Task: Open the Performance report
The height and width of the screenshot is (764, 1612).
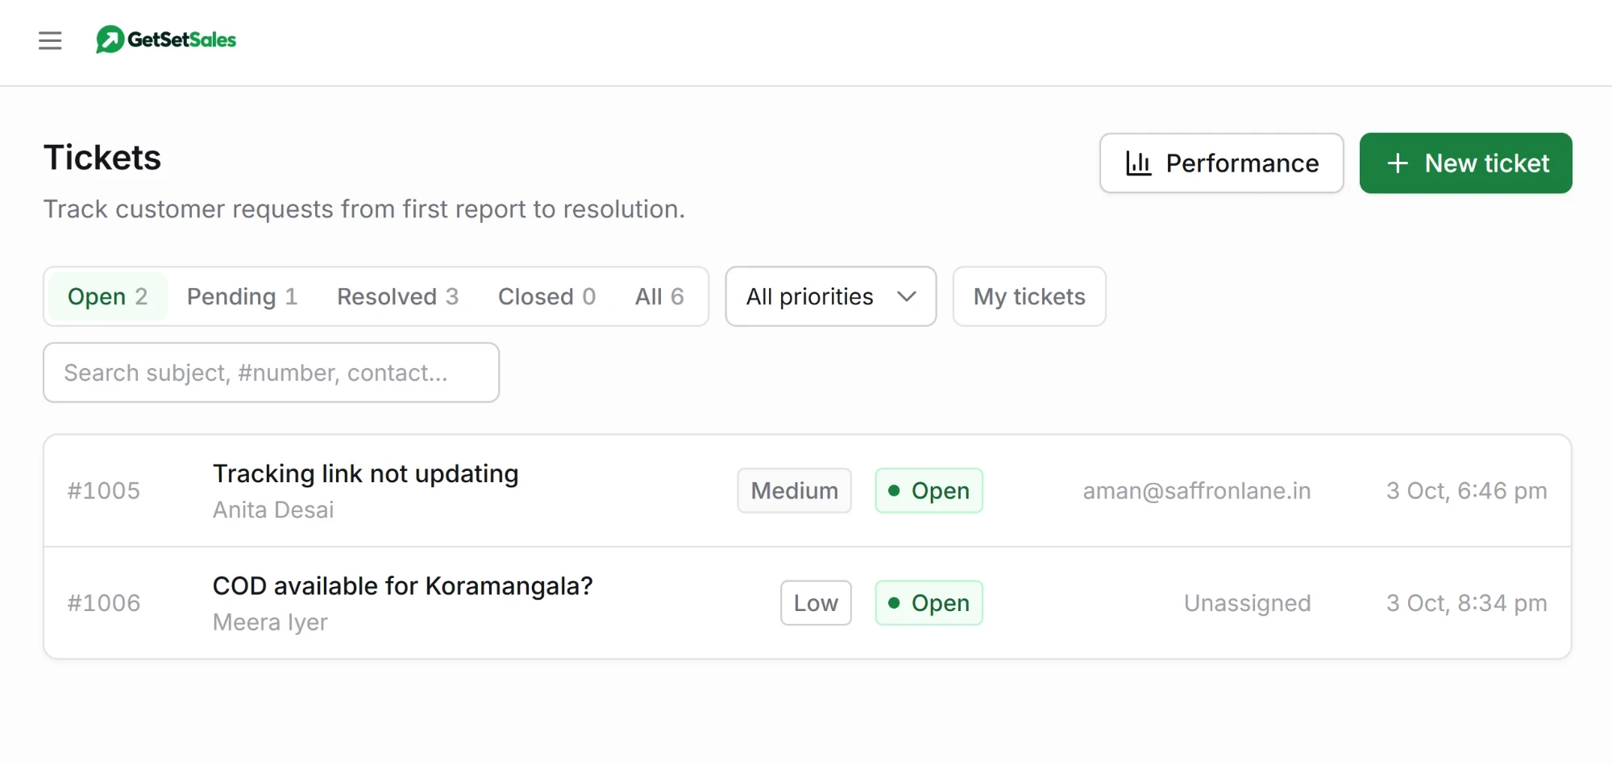Action: [x=1221, y=163]
